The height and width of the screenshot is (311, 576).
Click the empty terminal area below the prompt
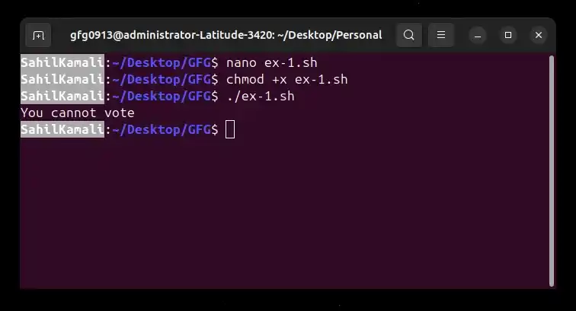pos(285,213)
